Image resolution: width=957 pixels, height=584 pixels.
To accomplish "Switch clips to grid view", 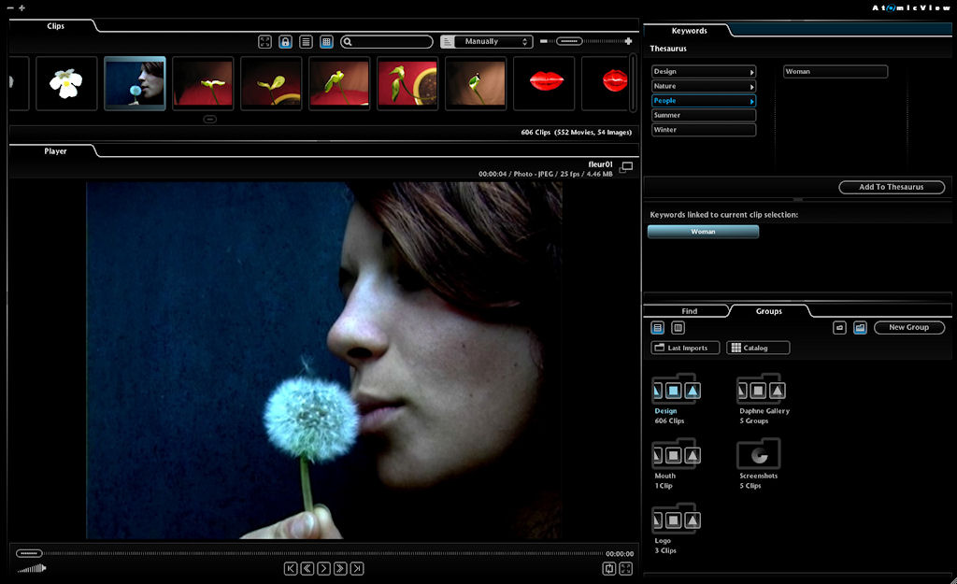I will [326, 42].
